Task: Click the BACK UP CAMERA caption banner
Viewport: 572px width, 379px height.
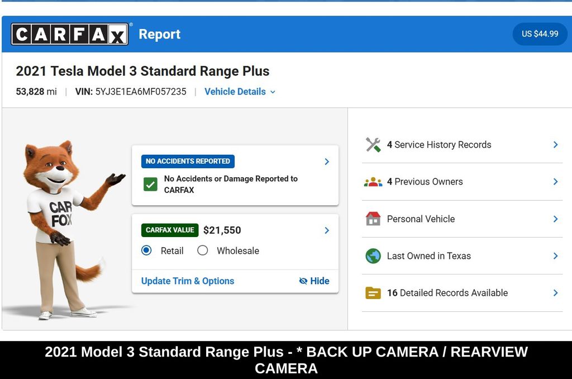Action: [286, 360]
